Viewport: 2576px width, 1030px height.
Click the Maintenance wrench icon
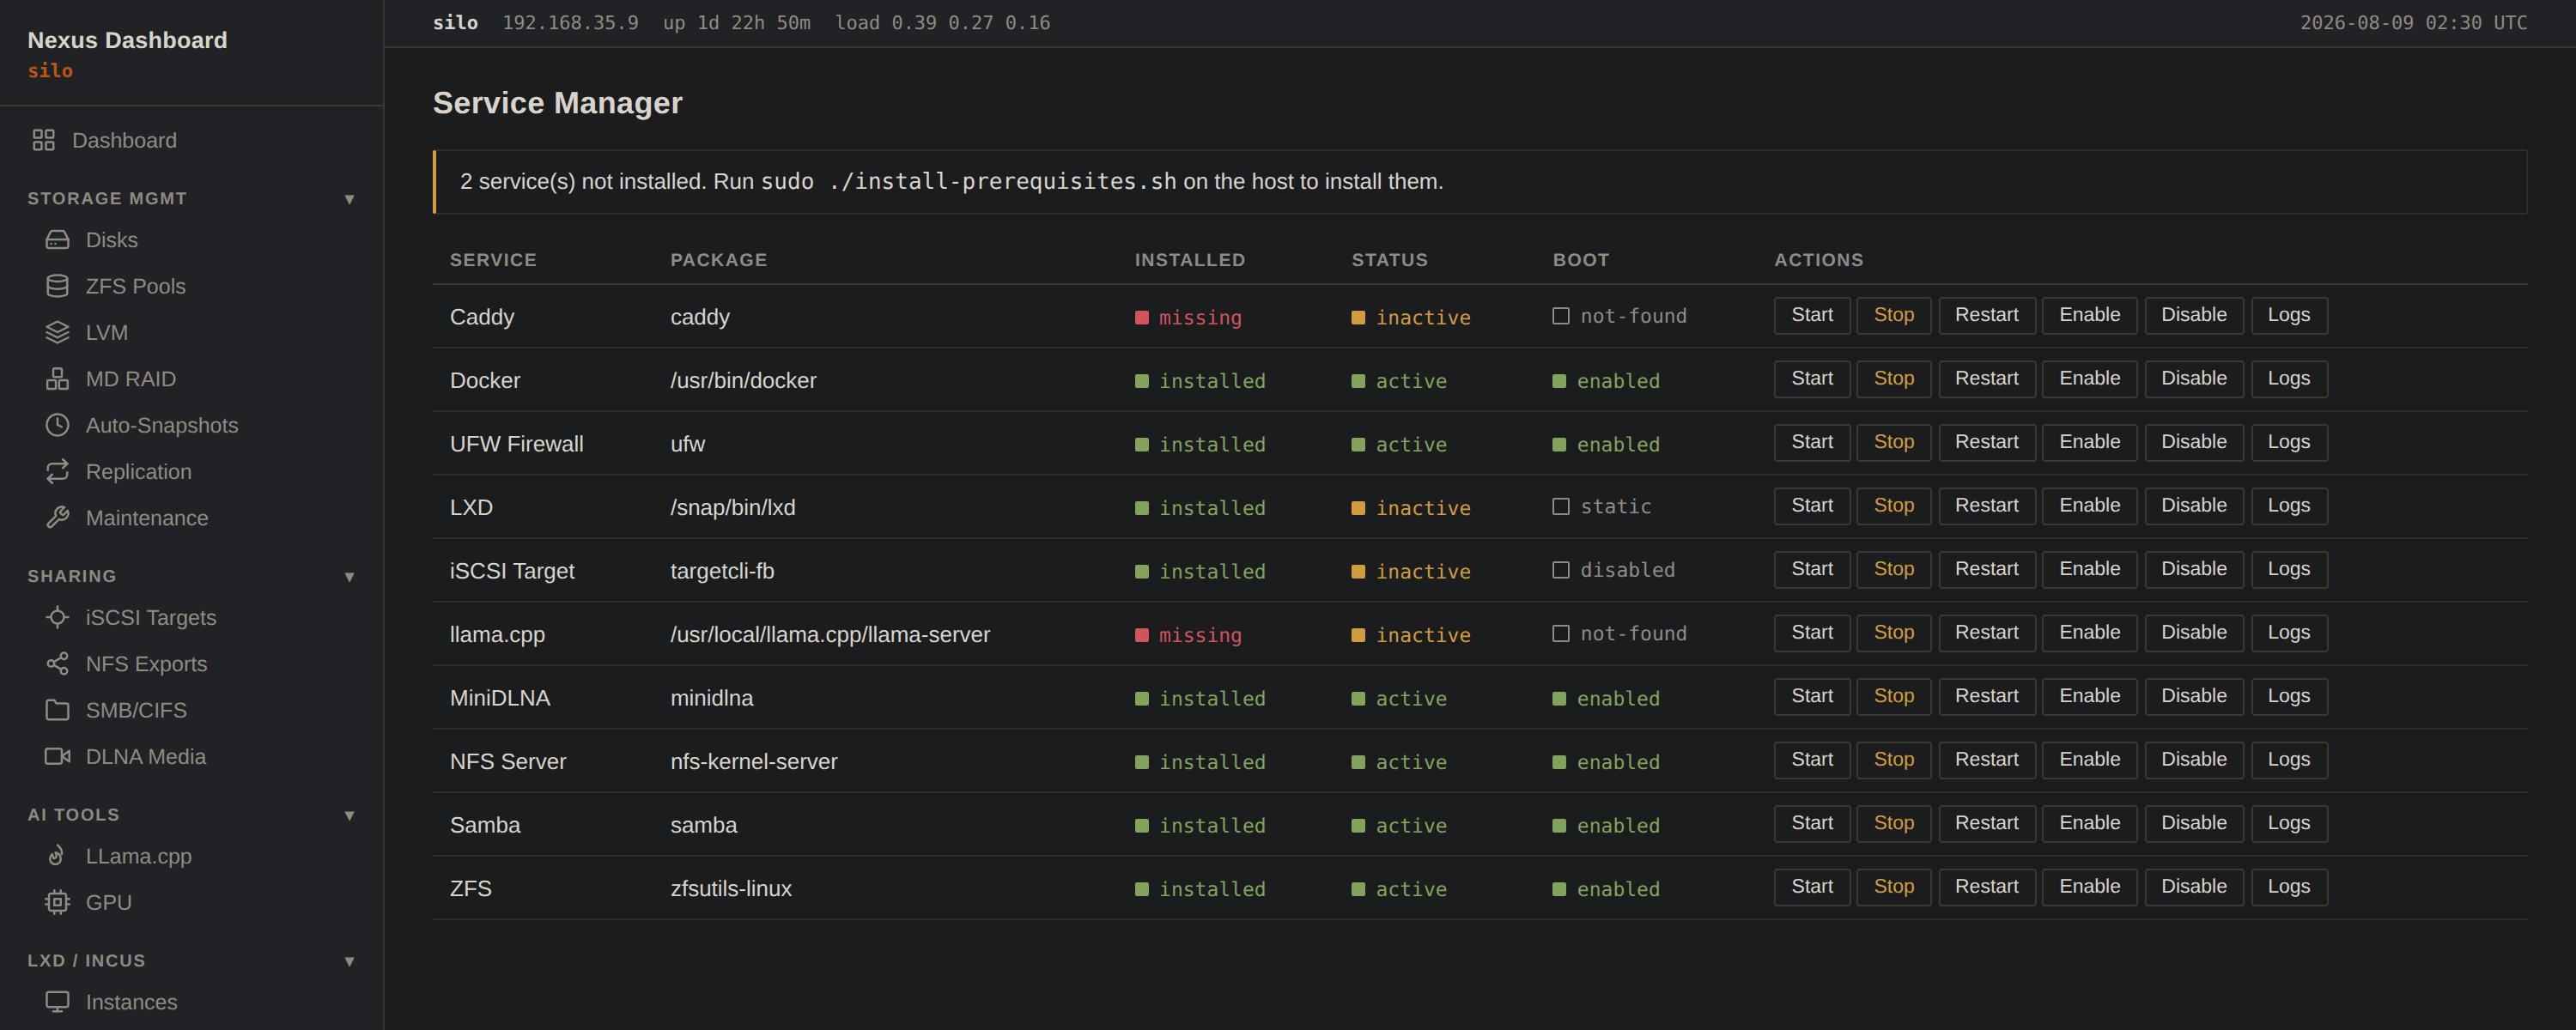[57, 518]
